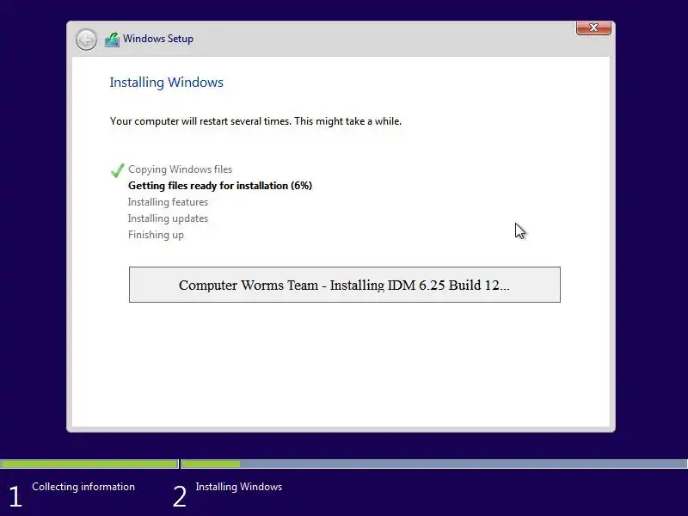
Task: Select the 'Copying Windows files' step
Action: coord(180,169)
